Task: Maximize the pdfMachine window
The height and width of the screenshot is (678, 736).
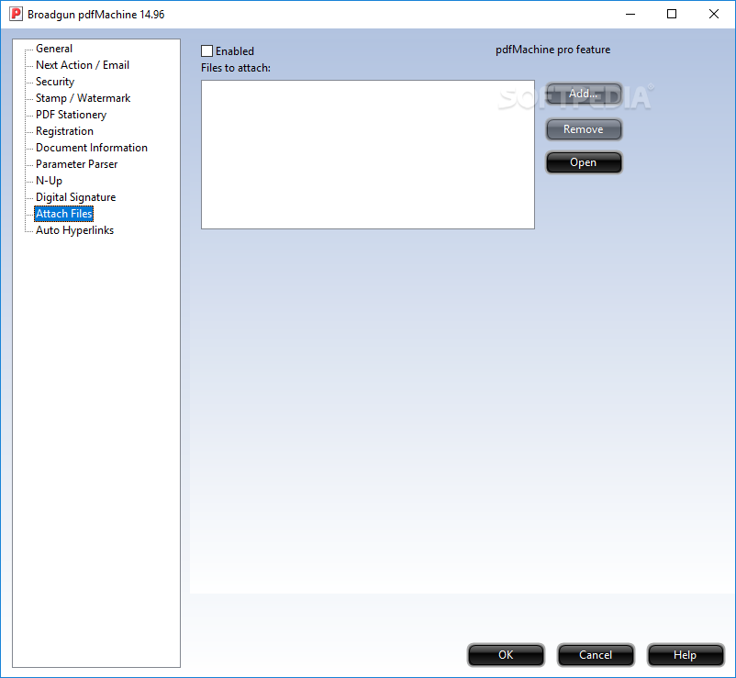Action: pyautogui.click(x=672, y=14)
